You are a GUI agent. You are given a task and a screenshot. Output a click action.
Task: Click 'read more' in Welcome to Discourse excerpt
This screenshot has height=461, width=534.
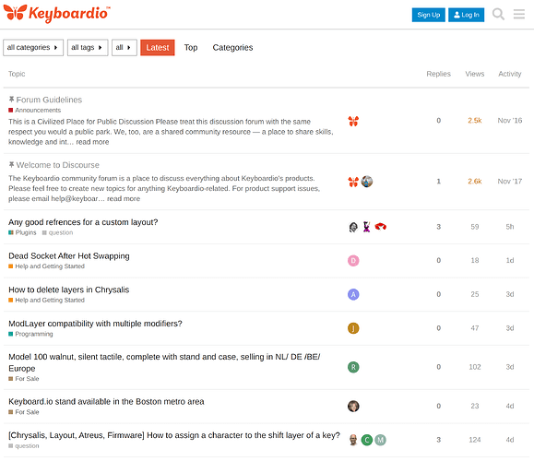click(124, 199)
